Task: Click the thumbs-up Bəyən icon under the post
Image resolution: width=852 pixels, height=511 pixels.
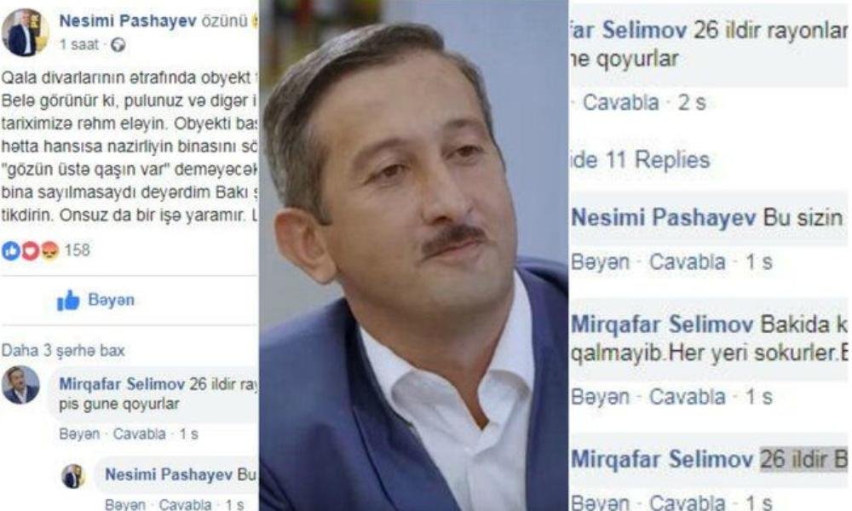Action: (68, 300)
